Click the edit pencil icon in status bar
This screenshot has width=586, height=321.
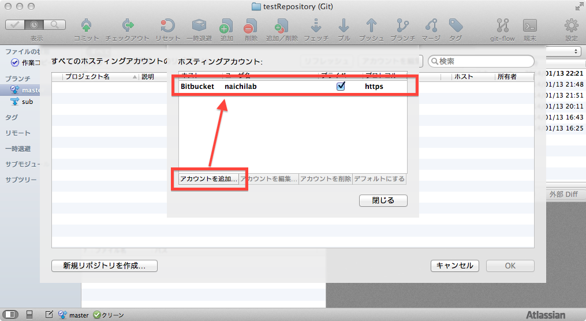click(49, 315)
